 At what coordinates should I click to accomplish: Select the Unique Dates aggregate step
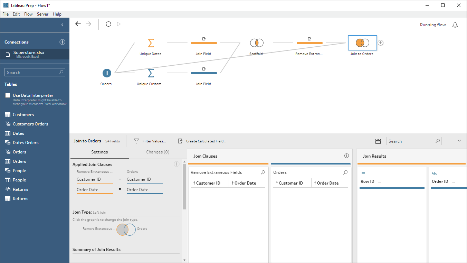tap(151, 43)
